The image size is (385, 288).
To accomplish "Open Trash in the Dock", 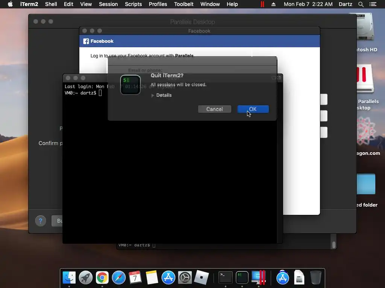I will click(x=315, y=277).
